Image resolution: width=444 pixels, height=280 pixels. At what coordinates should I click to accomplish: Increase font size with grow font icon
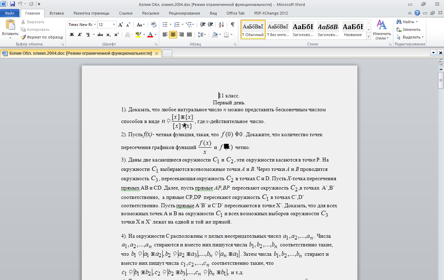[121, 25]
